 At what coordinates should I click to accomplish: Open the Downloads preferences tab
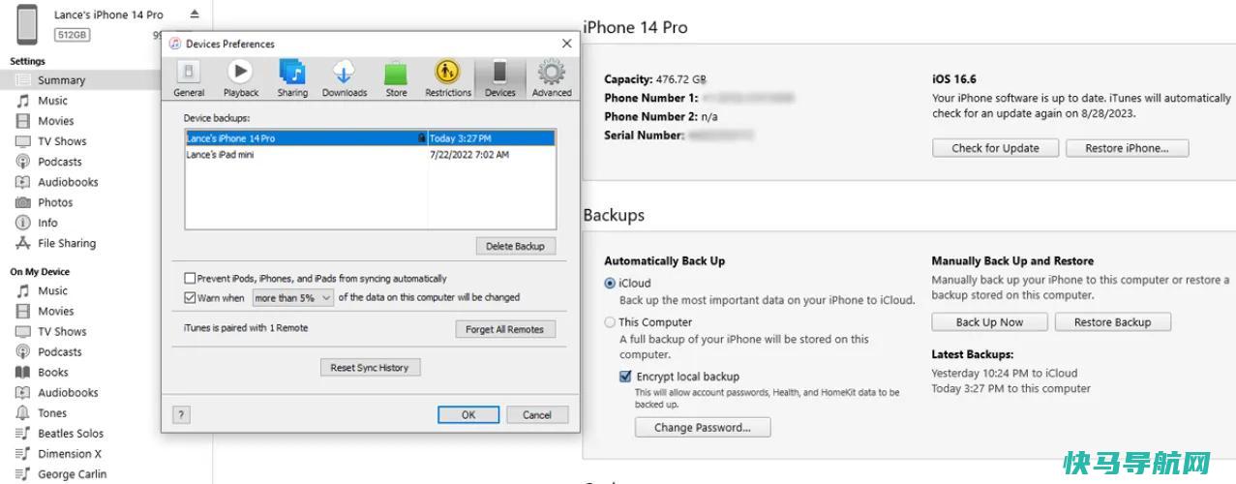pyautogui.click(x=345, y=78)
